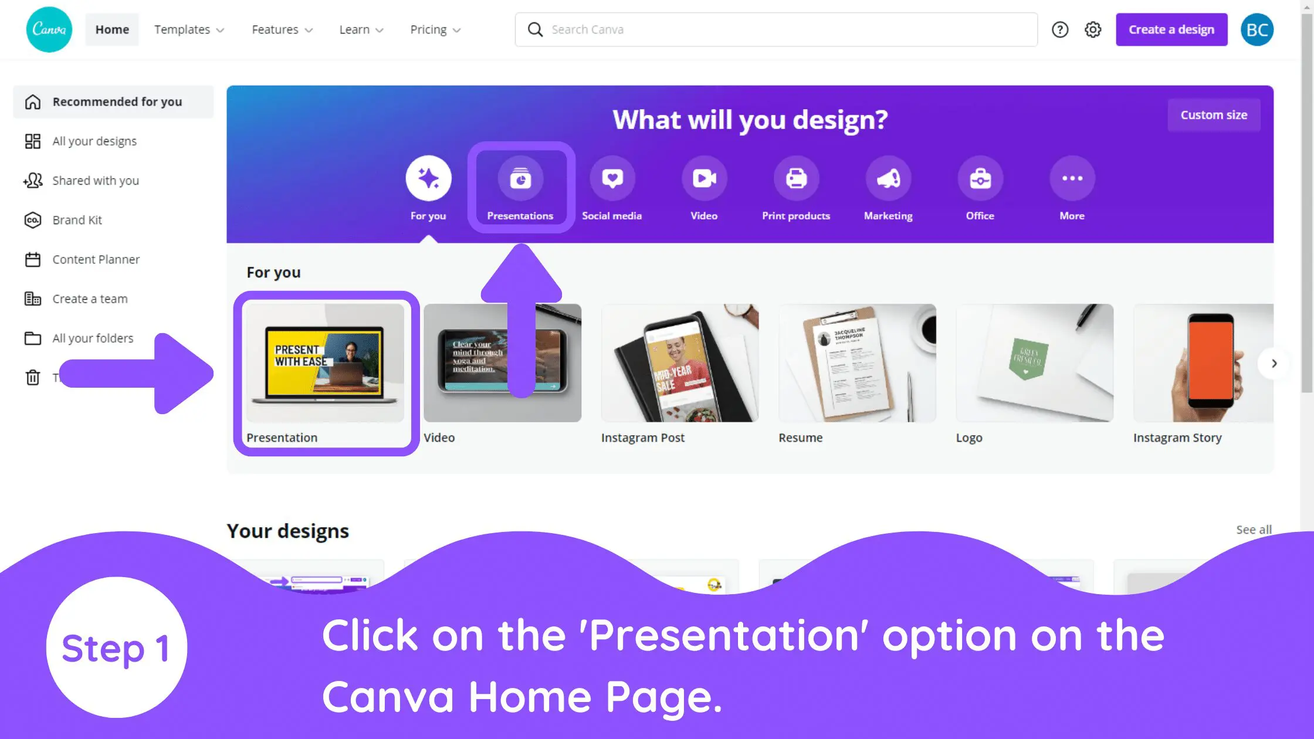Select the Print products icon
The height and width of the screenshot is (739, 1314).
click(796, 177)
